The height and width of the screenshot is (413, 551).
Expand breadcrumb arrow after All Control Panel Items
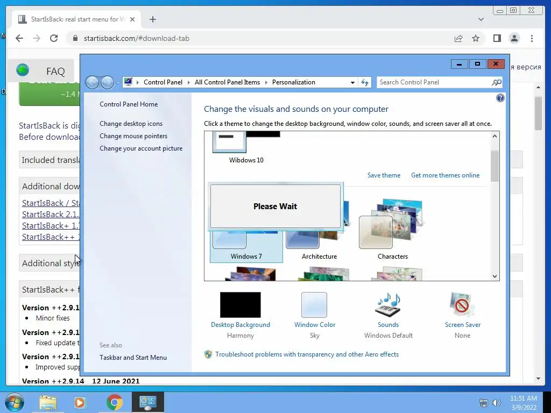[266, 82]
